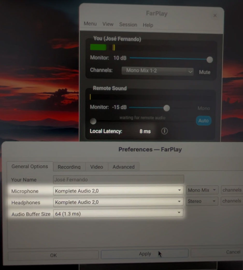This screenshot has height=270, width=243.
Task: Switch to the Advanced preferences tab
Action: [124, 167]
